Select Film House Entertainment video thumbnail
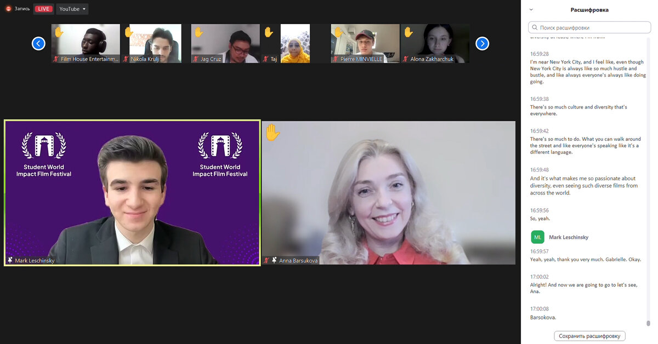The height and width of the screenshot is (344, 658). pyautogui.click(x=86, y=43)
